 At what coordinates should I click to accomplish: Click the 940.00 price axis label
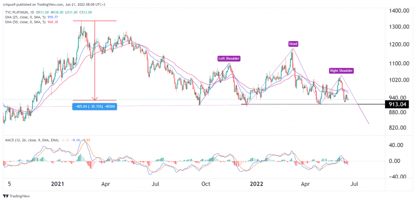coord(398,97)
